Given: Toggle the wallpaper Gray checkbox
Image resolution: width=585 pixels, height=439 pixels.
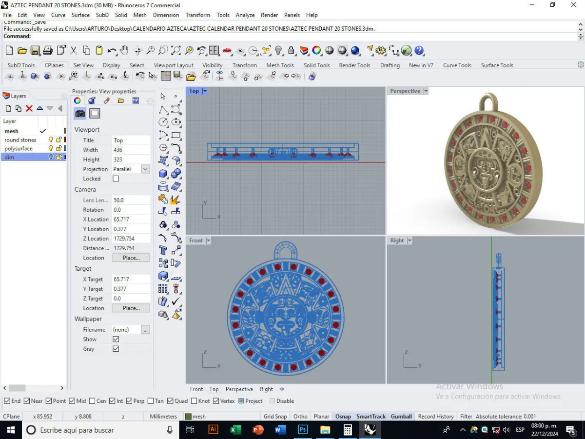Looking at the screenshot, I should pos(116,349).
